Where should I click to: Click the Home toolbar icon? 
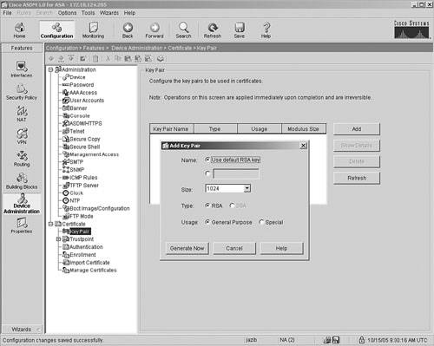19,30
